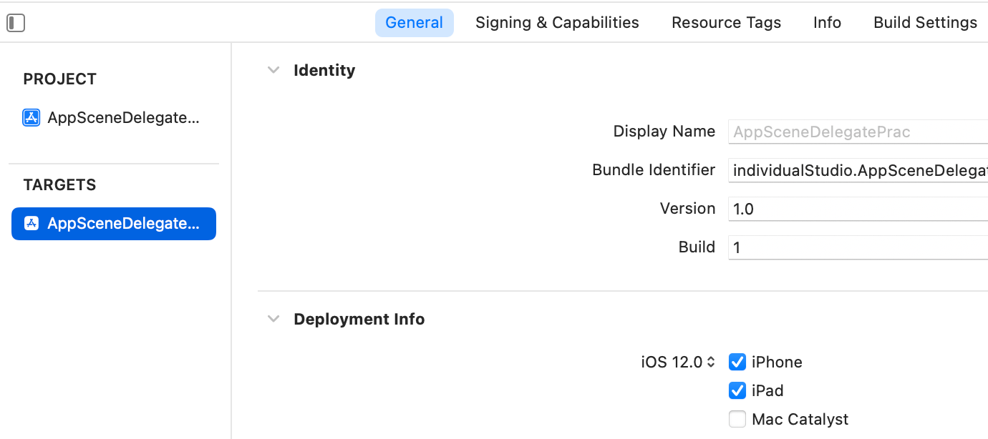Enable the iPhone checkbox
This screenshot has height=439, width=988.
(x=737, y=362)
